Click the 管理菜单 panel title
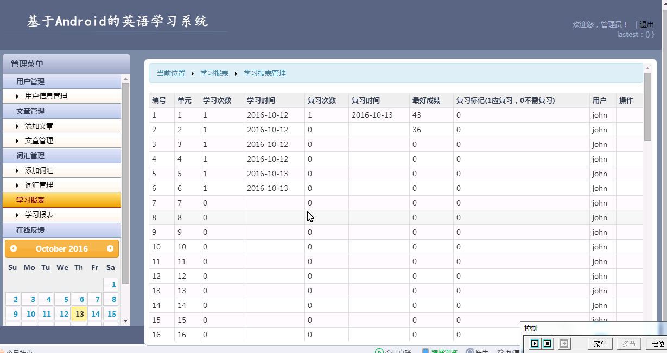The image size is (667, 353). tap(27, 64)
